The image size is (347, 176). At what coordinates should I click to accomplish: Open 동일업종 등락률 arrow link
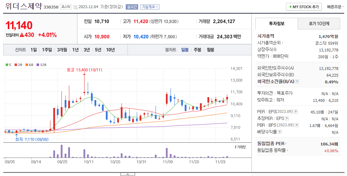point(287,150)
